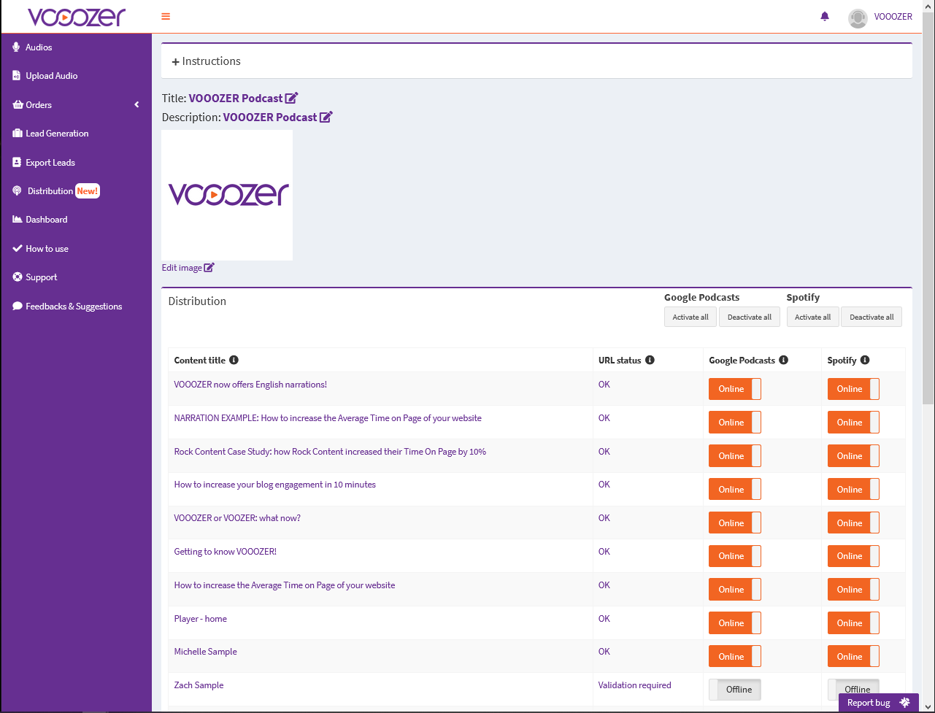Click the Report bug button
The width and height of the screenshot is (935, 713).
(x=879, y=703)
